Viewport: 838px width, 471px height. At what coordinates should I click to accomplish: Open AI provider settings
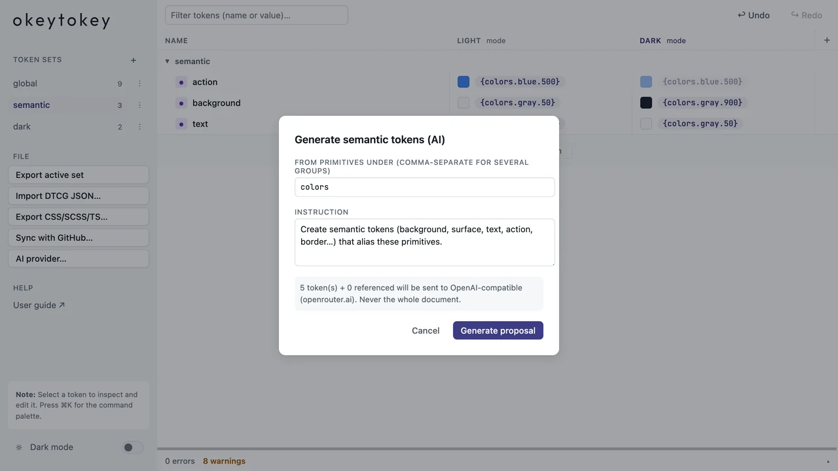(79, 258)
